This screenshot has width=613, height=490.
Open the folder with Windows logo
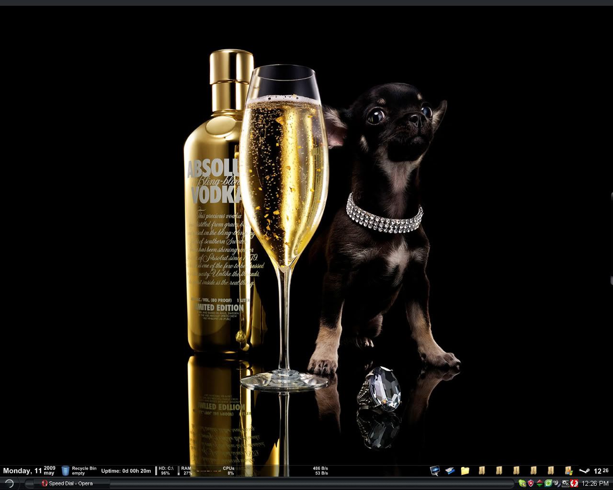(568, 471)
